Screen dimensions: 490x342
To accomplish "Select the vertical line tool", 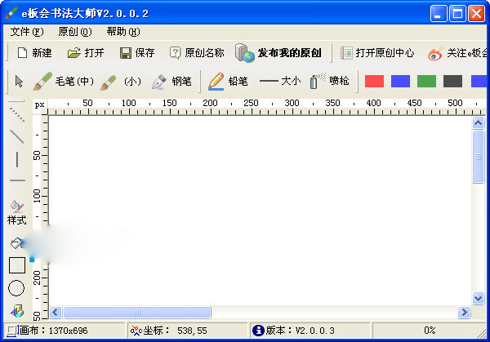I will click(17, 158).
